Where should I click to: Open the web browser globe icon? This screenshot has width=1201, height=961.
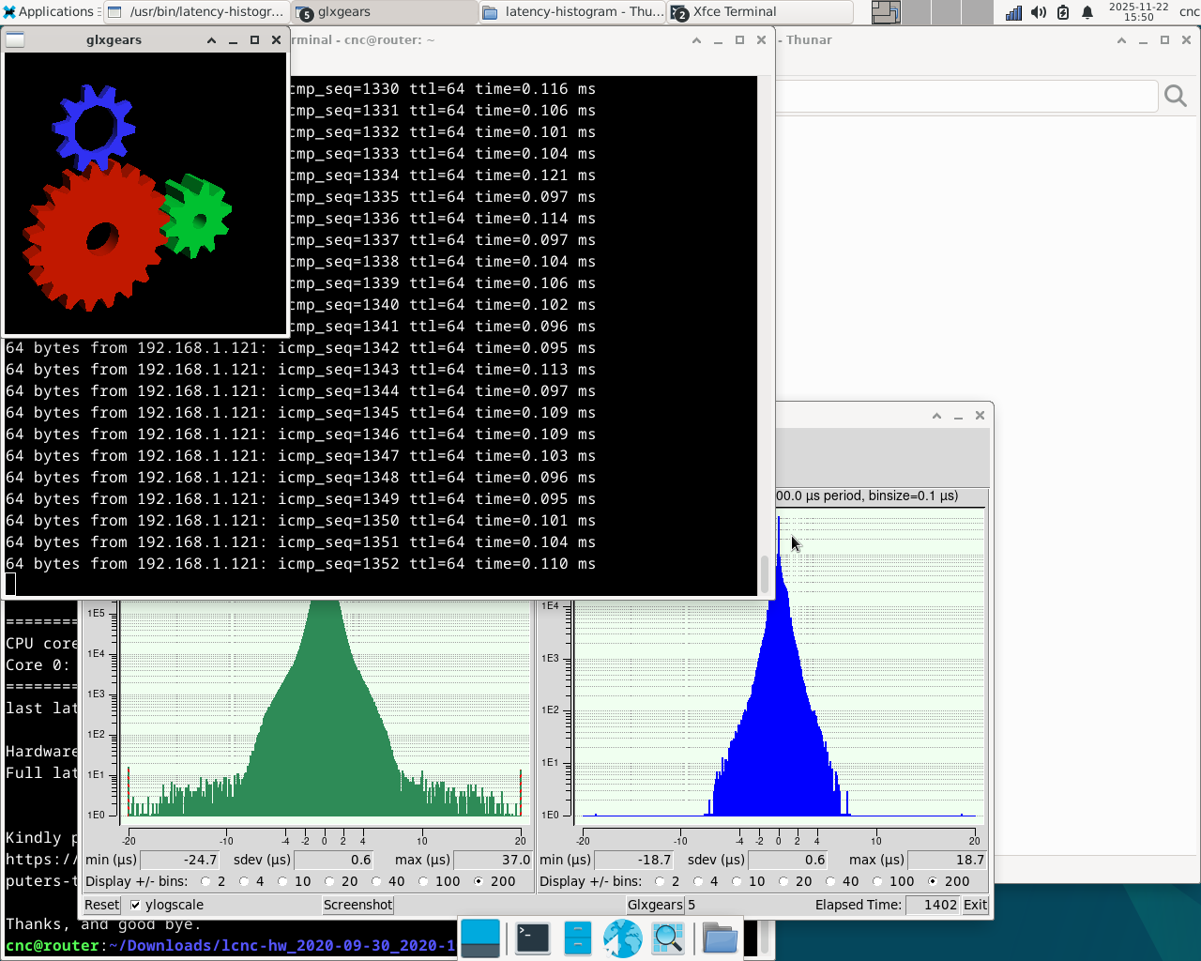622,938
